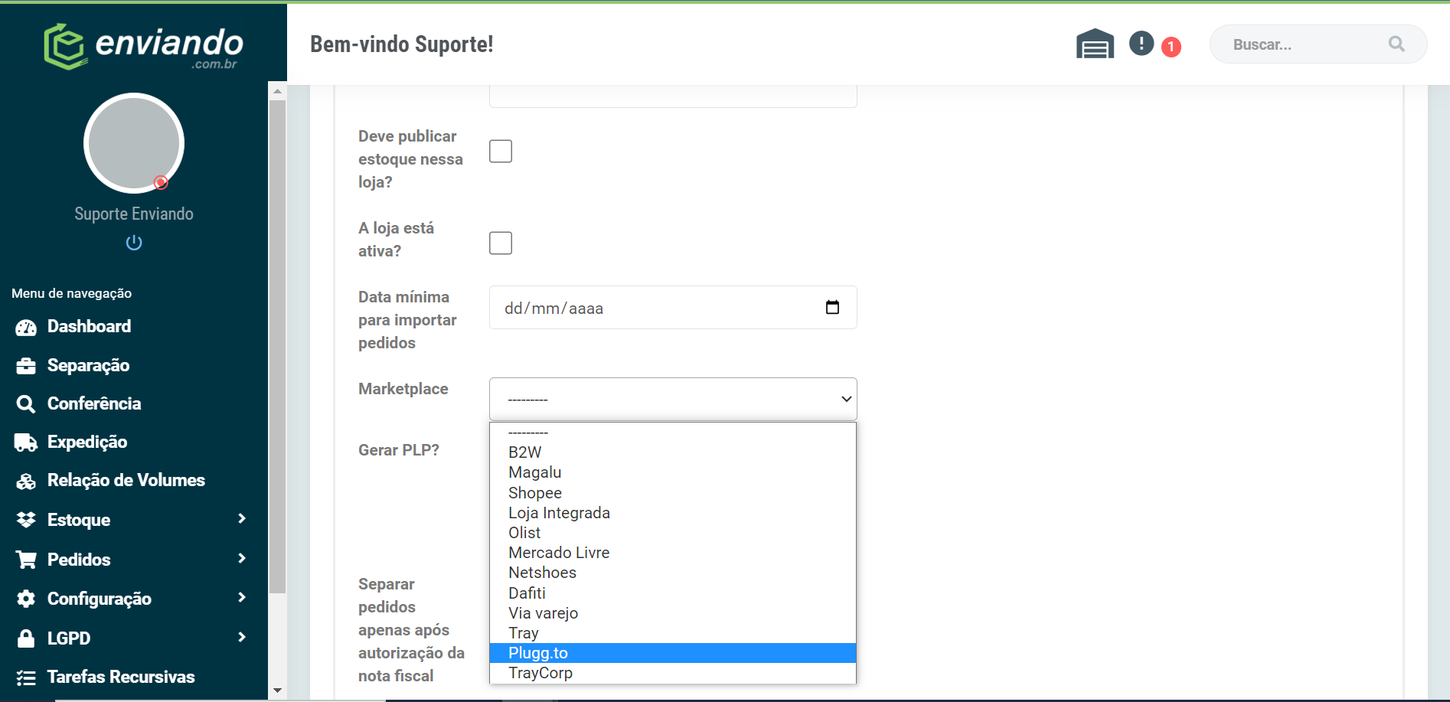This screenshot has height=702, width=1450.
Task: Click the 'Gerar PLP?' label
Action: [x=399, y=450]
